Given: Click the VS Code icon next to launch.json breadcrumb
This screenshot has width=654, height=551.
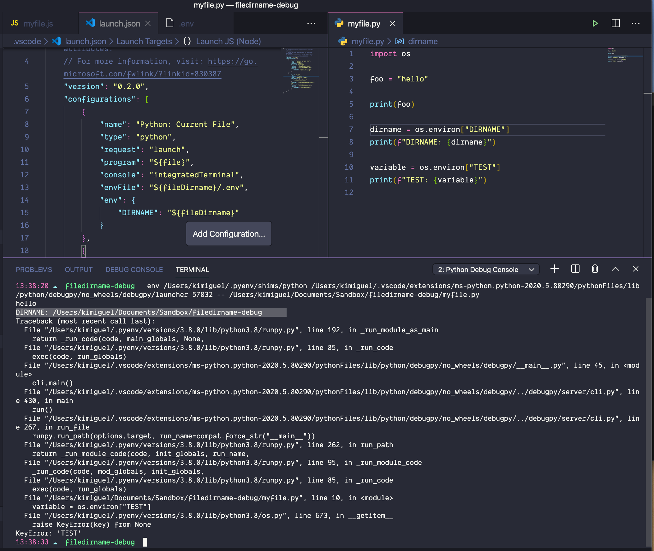Looking at the screenshot, I should click(x=56, y=41).
